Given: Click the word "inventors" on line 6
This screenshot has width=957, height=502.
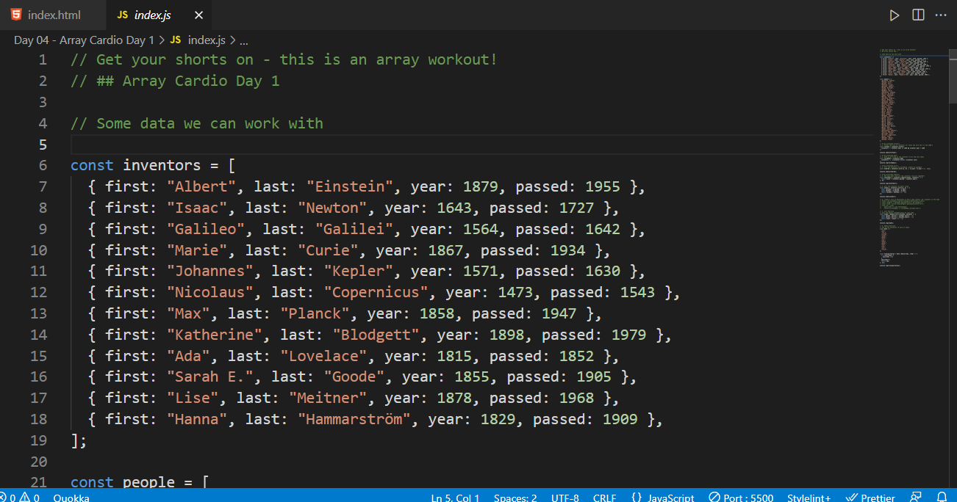Looking at the screenshot, I should point(162,165).
